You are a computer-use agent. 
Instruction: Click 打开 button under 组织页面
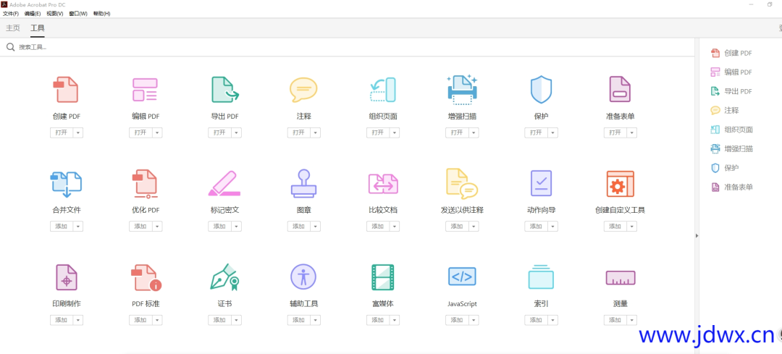378,132
